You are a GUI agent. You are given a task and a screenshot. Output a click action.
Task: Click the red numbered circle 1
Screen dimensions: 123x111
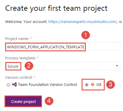(x=85, y=35)
